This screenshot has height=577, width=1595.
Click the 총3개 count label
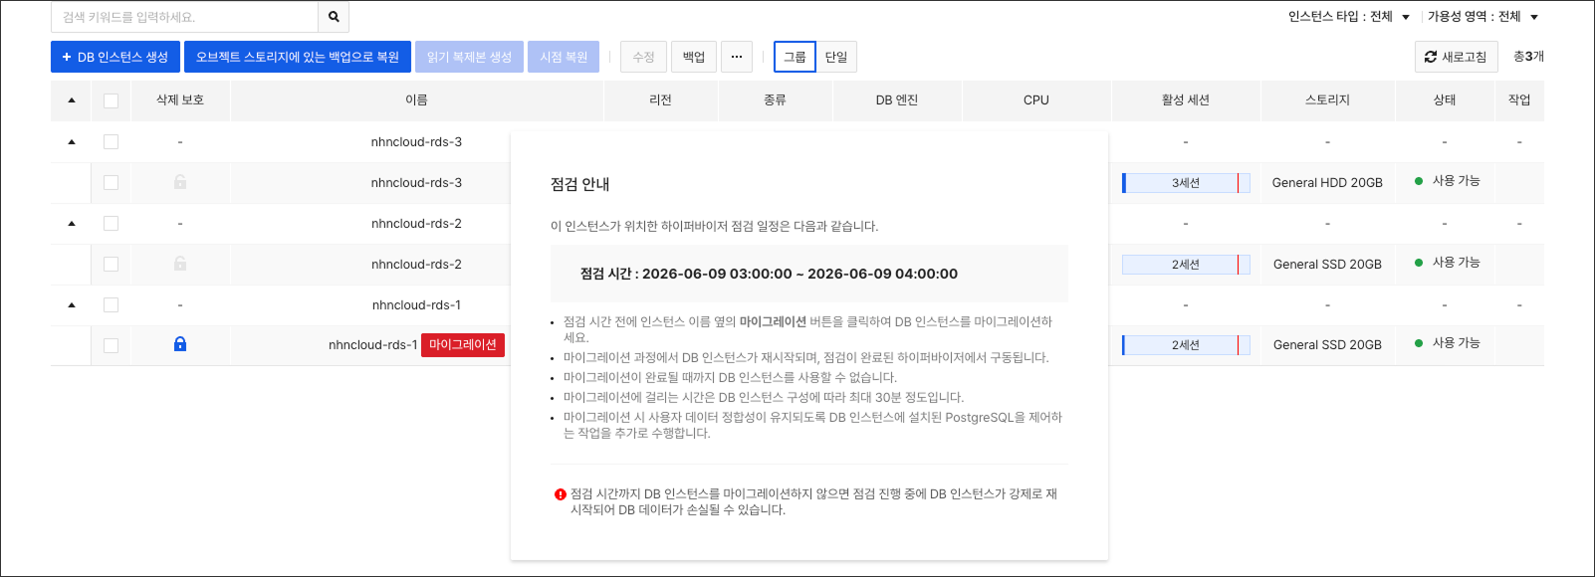pyautogui.click(x=1528, y=57)
